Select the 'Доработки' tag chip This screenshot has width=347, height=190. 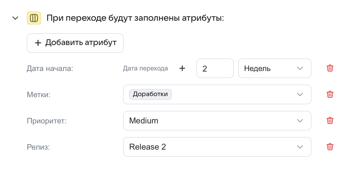click(150, 94)
